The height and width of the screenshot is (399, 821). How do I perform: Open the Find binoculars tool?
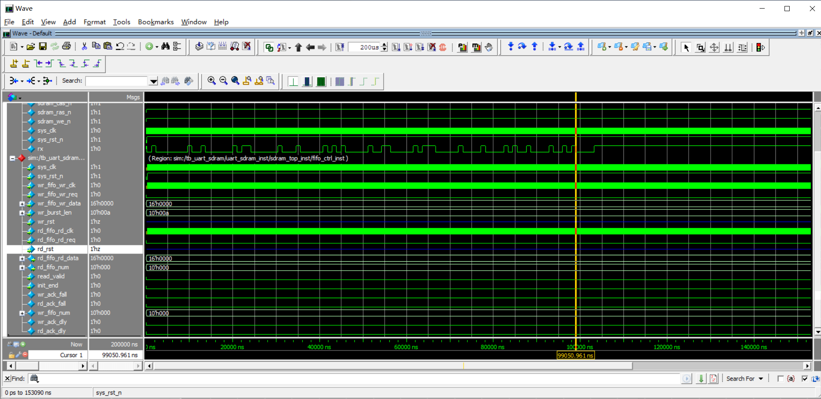point(165,46)
